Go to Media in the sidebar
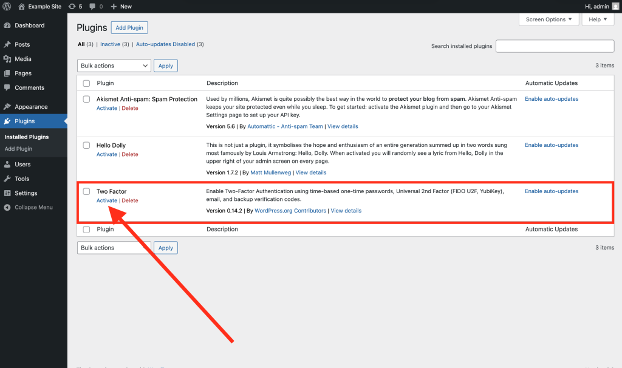Image resolution: width=622 pixels, height=368 pixels. click(x=23, y=59)
